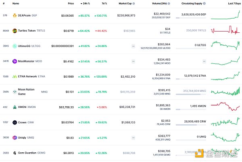
Task: Sort by the Price column header
Action: click(x=71, y=3)
